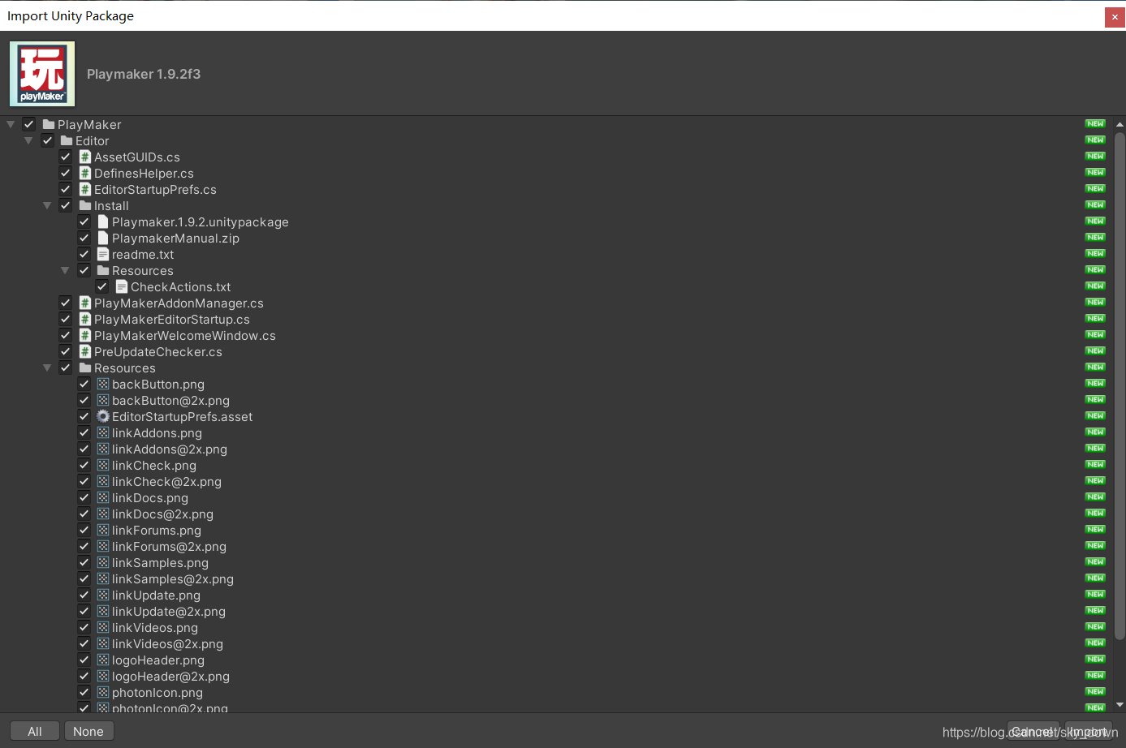Click the PreUpdateChecker.cs script icon
This screenshot has width=1126, height=748.
(x=84, y=351)
